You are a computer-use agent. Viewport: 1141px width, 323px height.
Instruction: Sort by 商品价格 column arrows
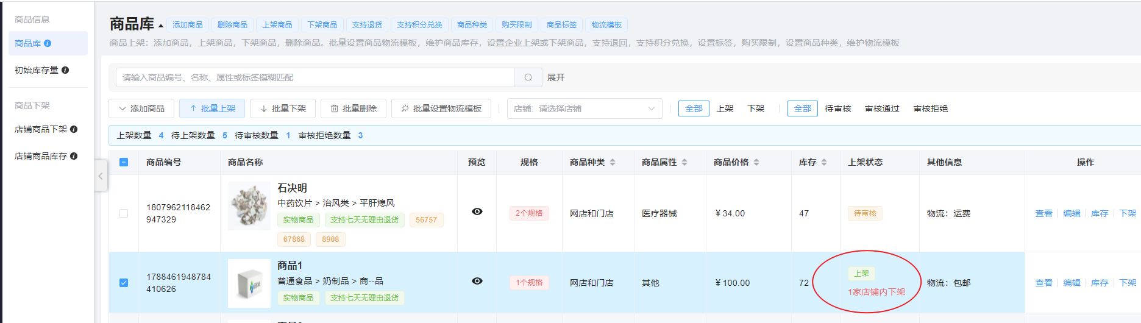tap(756, 162)
